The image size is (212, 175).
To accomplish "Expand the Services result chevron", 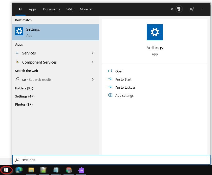I will (93, 53).
